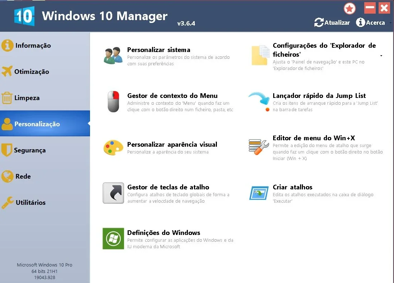The width and height of the screenshot is (394, 283).
Task: Open Personalizar aparência visual
Action: 172,144
